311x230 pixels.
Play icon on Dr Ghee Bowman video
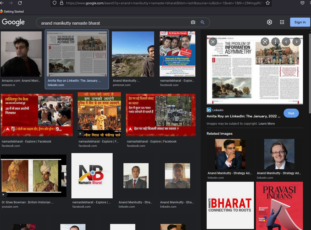(4, 195)
